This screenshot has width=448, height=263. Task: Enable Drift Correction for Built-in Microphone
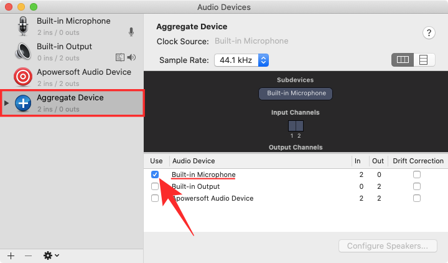(x=416, y=175)
